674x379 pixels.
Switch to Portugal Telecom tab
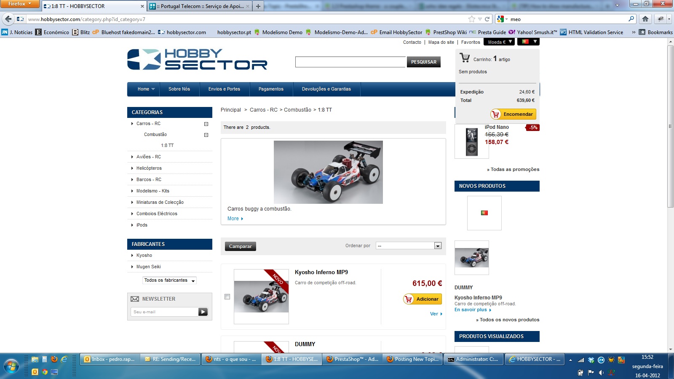200,6
